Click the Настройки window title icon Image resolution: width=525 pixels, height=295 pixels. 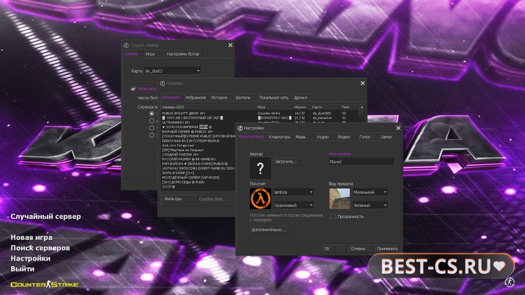coord(240,128)
